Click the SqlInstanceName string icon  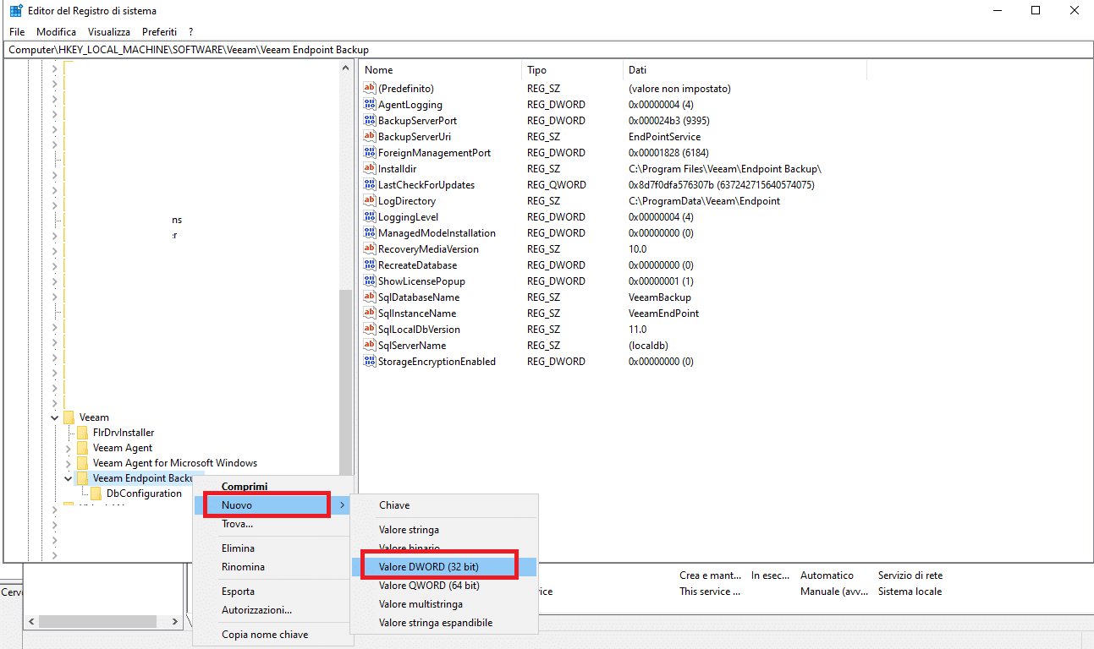(369, 313)
